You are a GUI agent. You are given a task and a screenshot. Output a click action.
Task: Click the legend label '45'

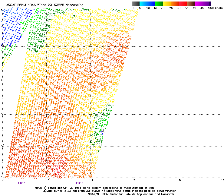(202, 8)
